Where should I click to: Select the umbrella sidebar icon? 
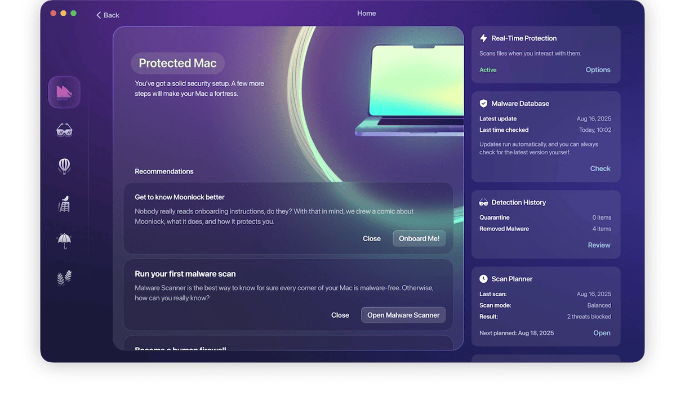[64, 241]
